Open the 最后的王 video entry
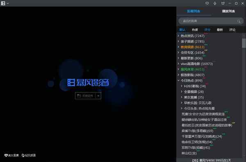This screenshot has width=246, height=162. point(207,125)
